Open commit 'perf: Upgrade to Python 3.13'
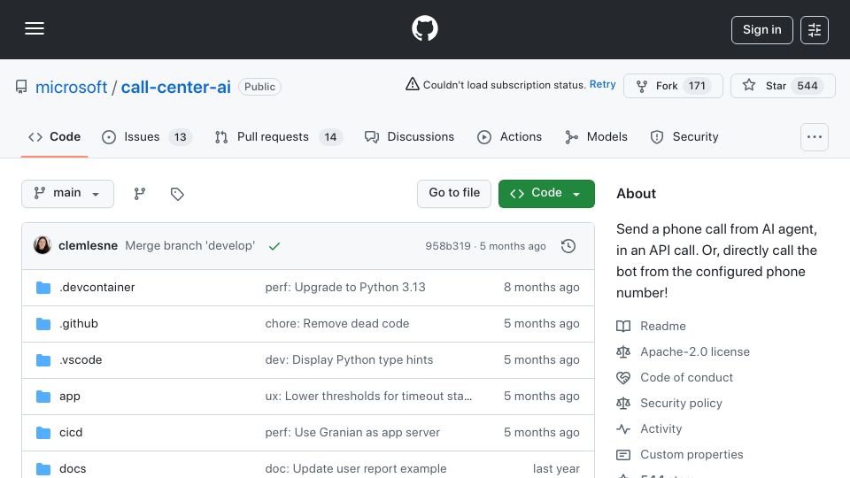Viewport: 850px width, 478px height. click(x=345, y=287)
